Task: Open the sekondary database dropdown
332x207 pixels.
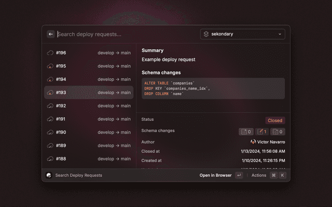Action: pos(242,34)
